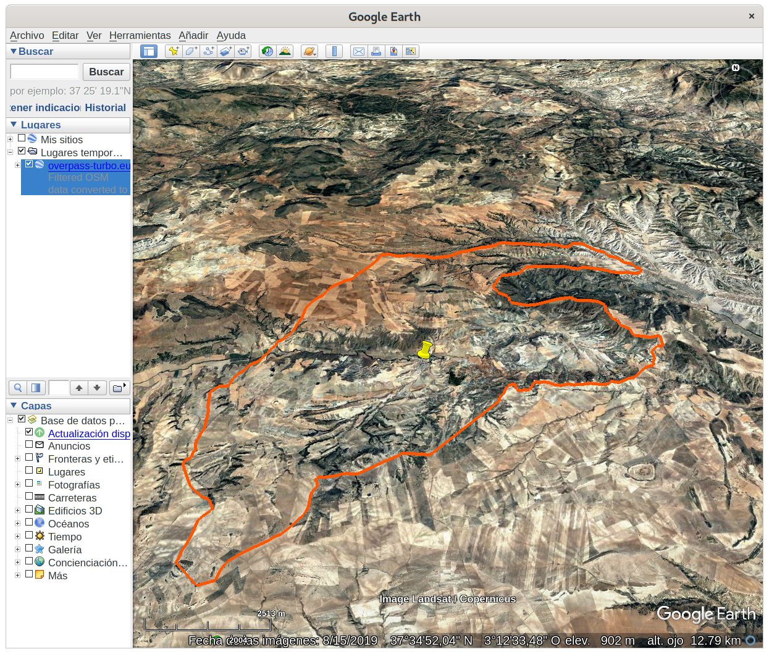Click the north compass indicator on the map
This screenshot has height=654, width=769.
click(736, 67)
